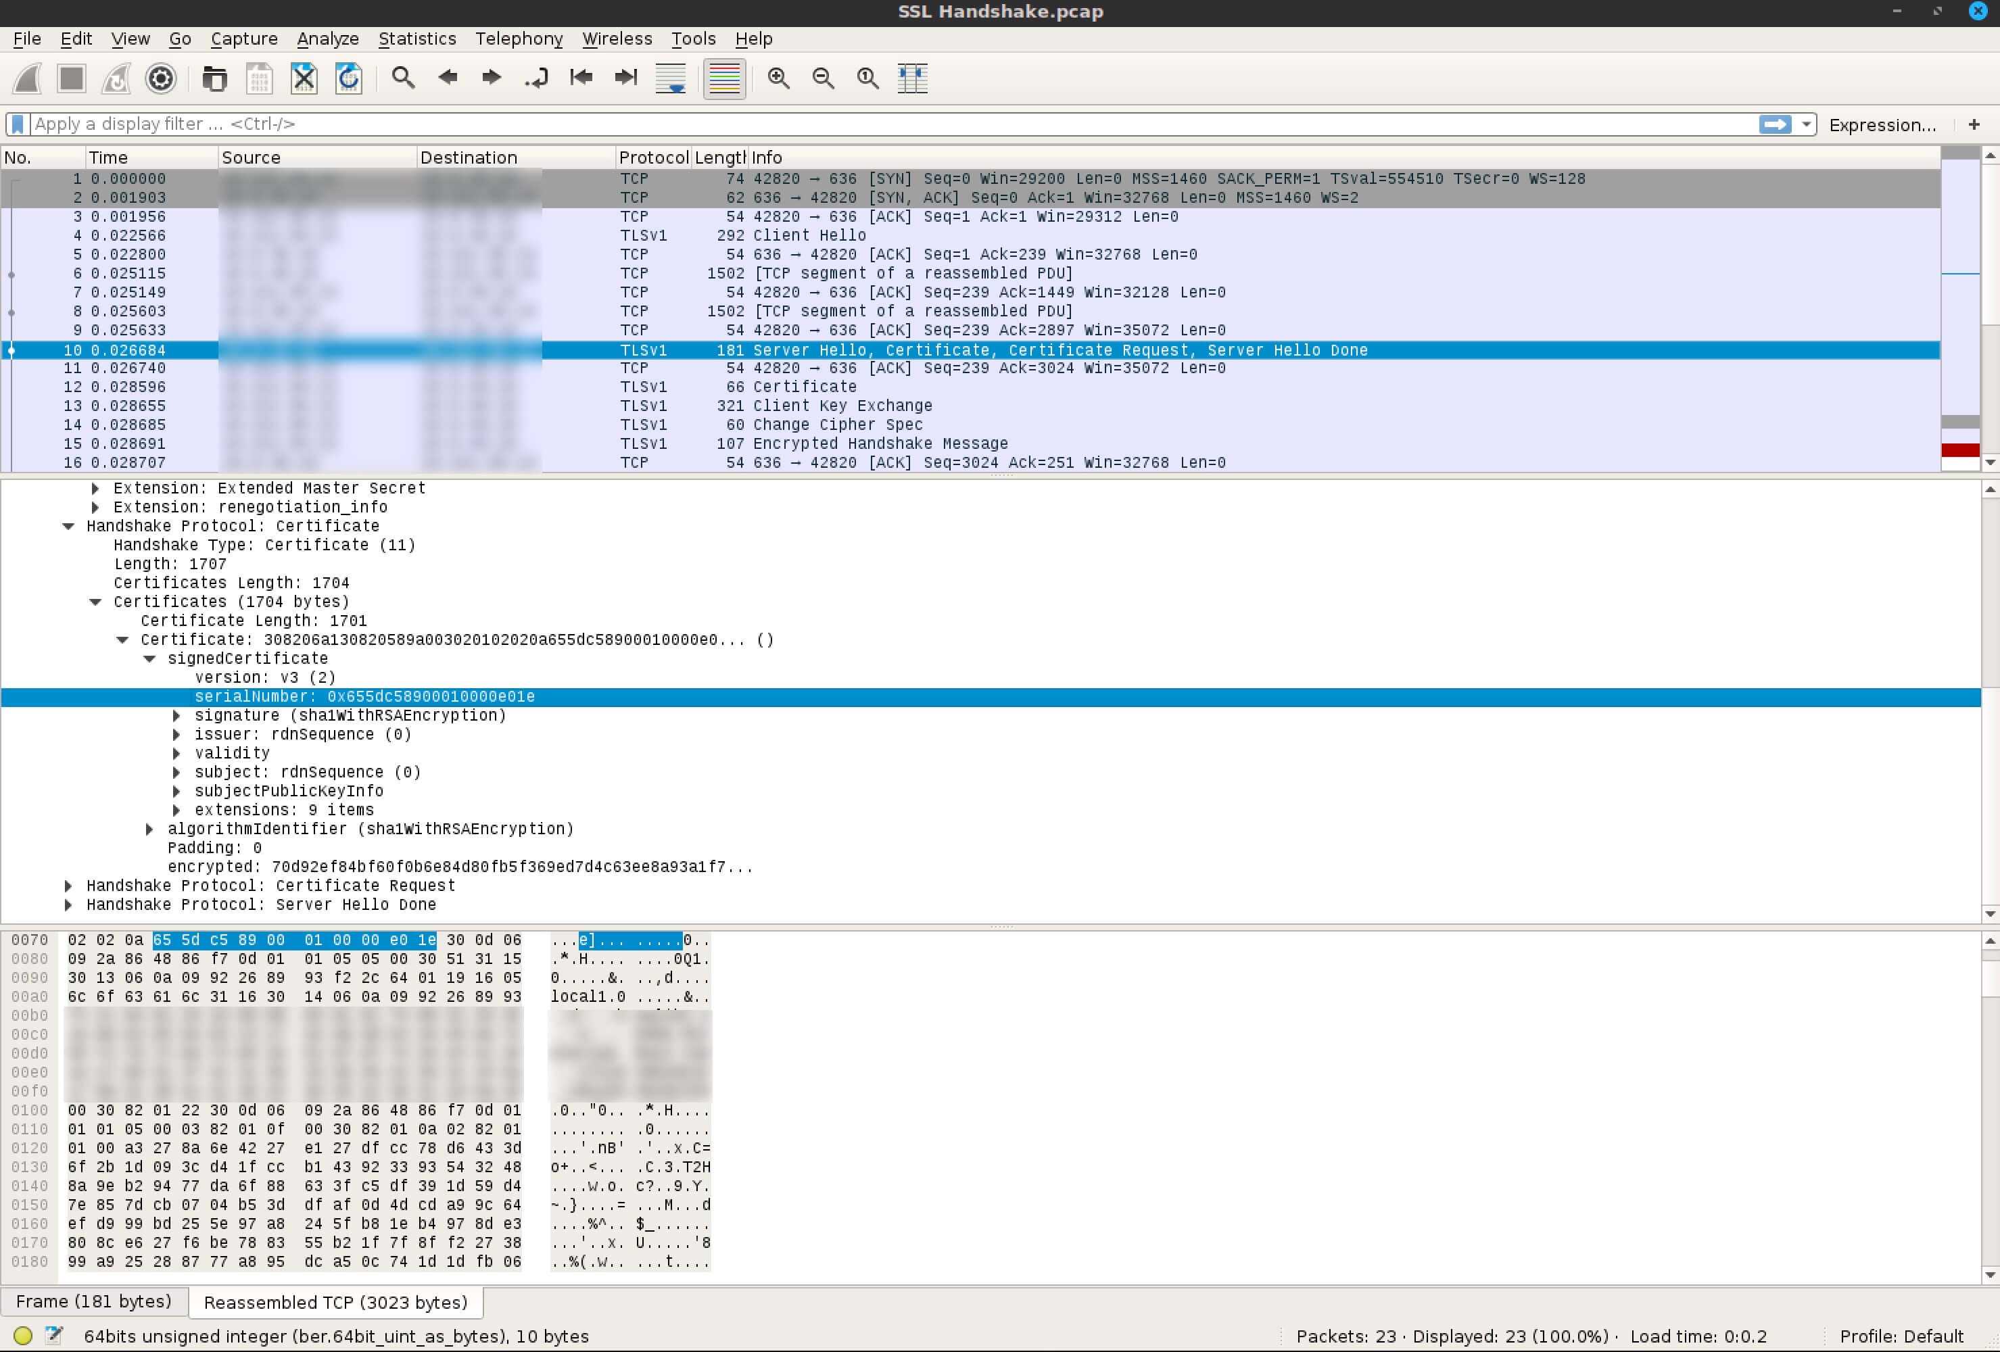Screen dimensions: 2000x1352
Task: Click the save capture icon
Action: [x=260, y=77]
